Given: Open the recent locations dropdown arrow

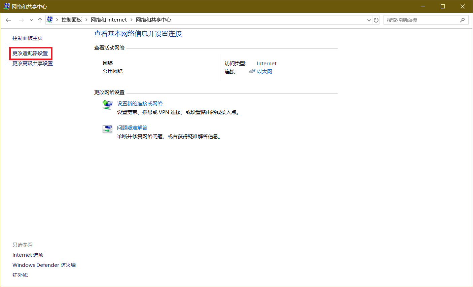Looking at the screenshot, I should pyautogui.click(x=31, y=20).
